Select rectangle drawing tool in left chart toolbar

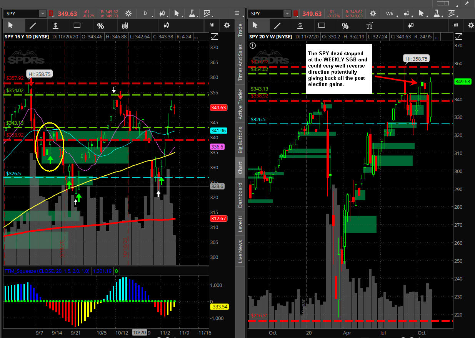pos(77,26)
